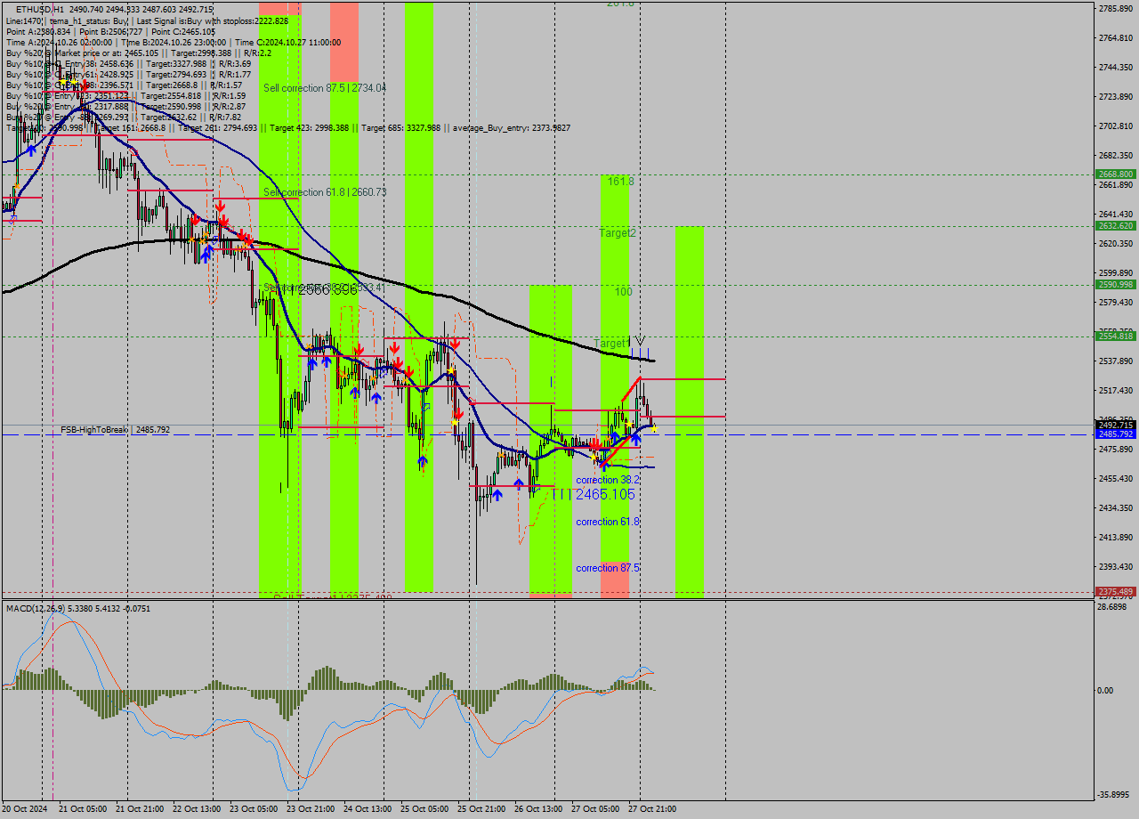Click the 2434.350 price axis value

tap(1116, 508)
